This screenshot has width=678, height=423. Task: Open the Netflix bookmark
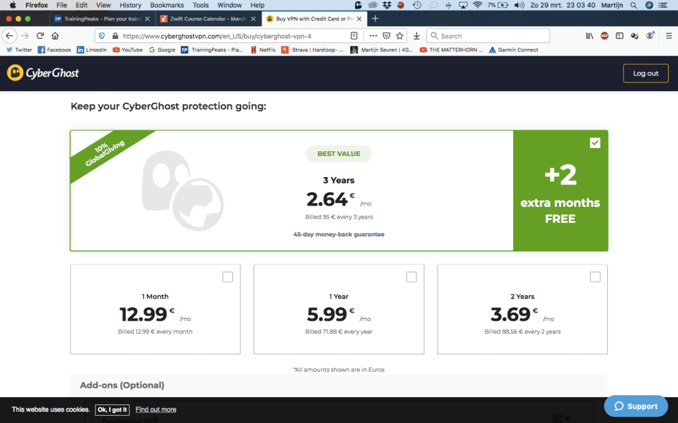[x=263, y=50]
